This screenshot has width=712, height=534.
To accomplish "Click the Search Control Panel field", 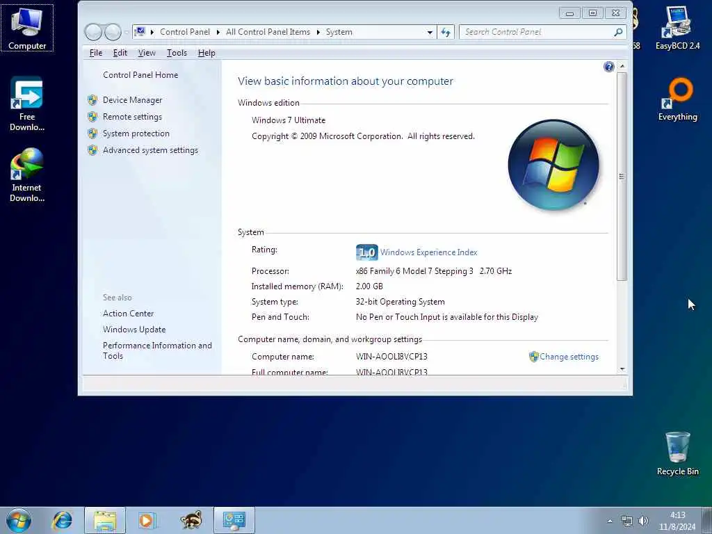I will click(x=542, y=32).
